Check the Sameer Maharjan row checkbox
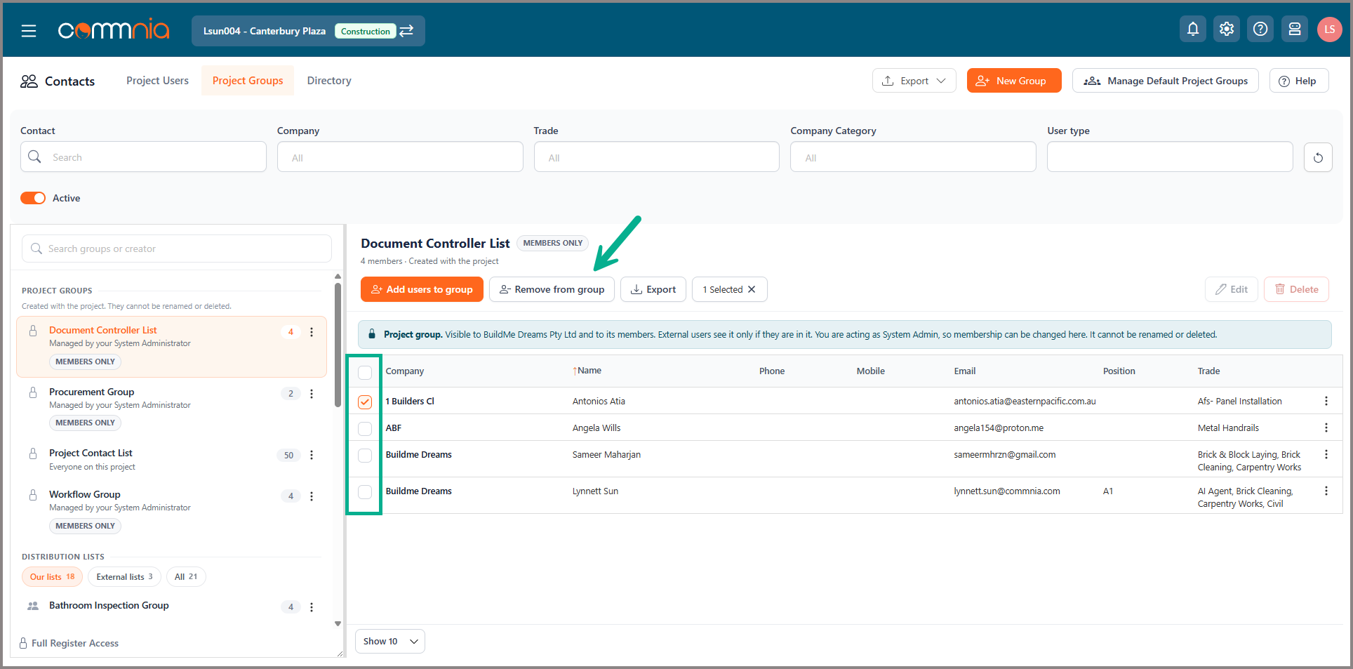The width and height of the screenshot is (1353, 669). tap(365, 455)
